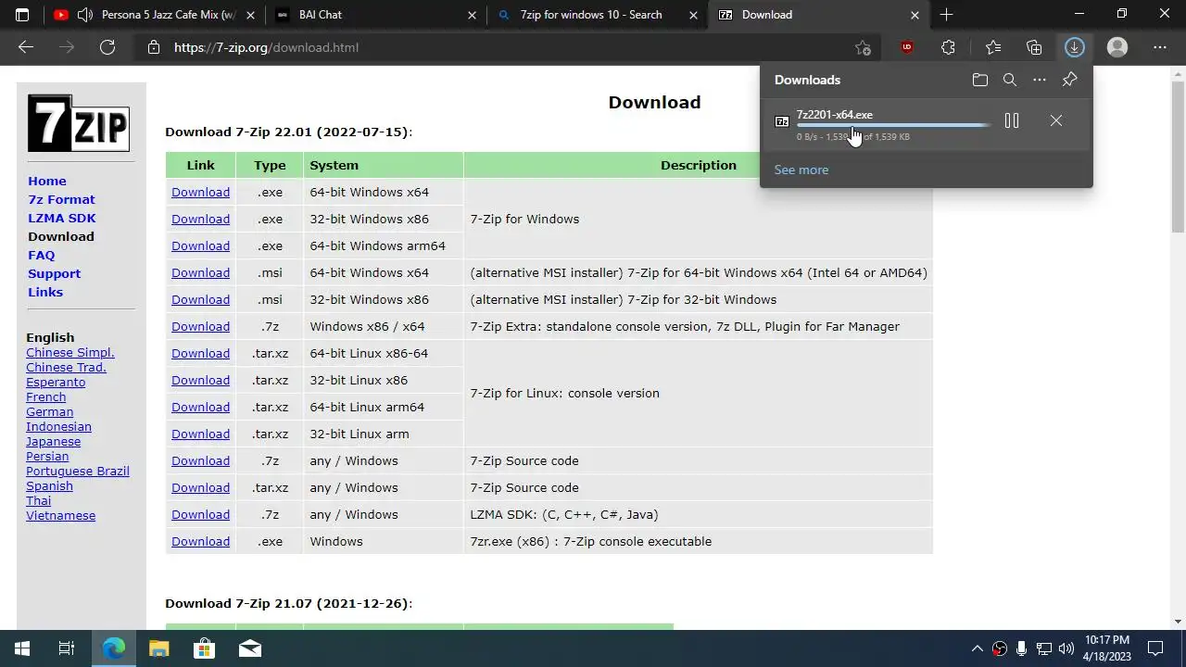This screenshot has height=667, width=1186.
Task: Download the 7zr.exe console executable
Action: 200,541
